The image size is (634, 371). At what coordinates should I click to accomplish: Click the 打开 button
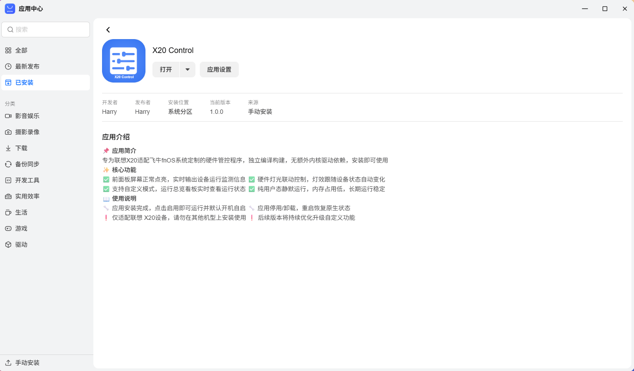166,70
